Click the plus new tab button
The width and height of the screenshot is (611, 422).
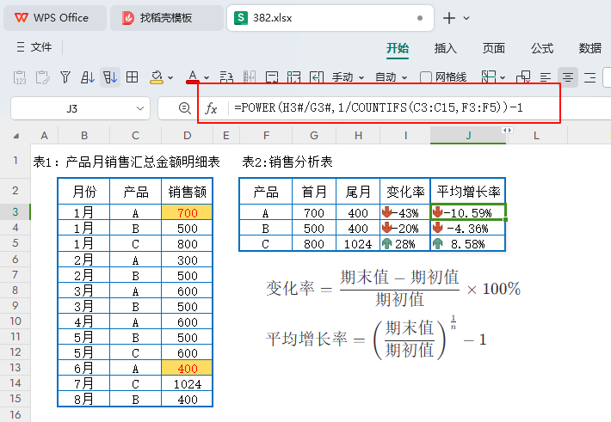(449, 18)
